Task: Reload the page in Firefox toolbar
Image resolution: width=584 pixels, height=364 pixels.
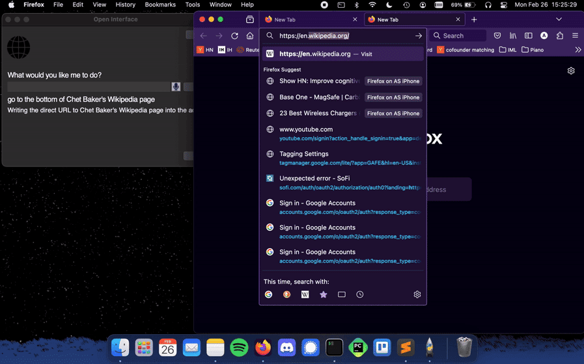Action: coord(234,36)
